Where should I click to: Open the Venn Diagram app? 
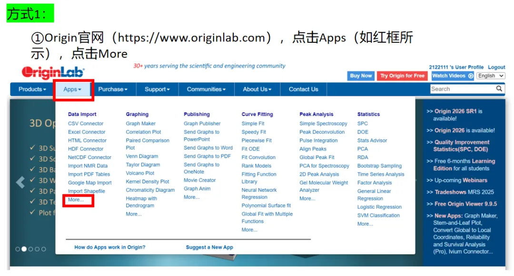pyautogui.click(x=142, y=156)
